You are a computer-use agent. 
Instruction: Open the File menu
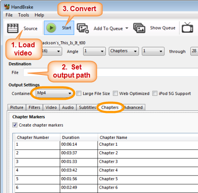click(x=9, y=15)
